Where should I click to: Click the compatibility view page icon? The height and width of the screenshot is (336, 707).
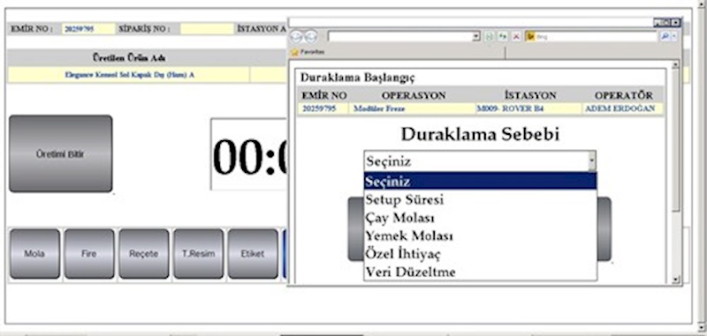490,37
